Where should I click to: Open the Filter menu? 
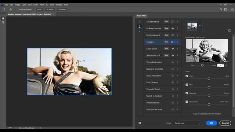[42, 5]
